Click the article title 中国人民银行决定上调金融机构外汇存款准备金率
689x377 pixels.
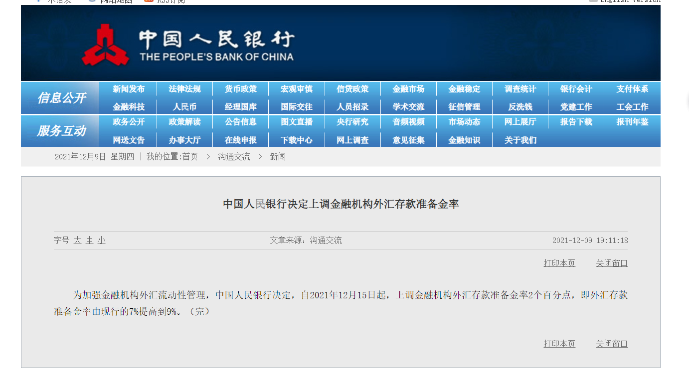[x=341, y=204]
